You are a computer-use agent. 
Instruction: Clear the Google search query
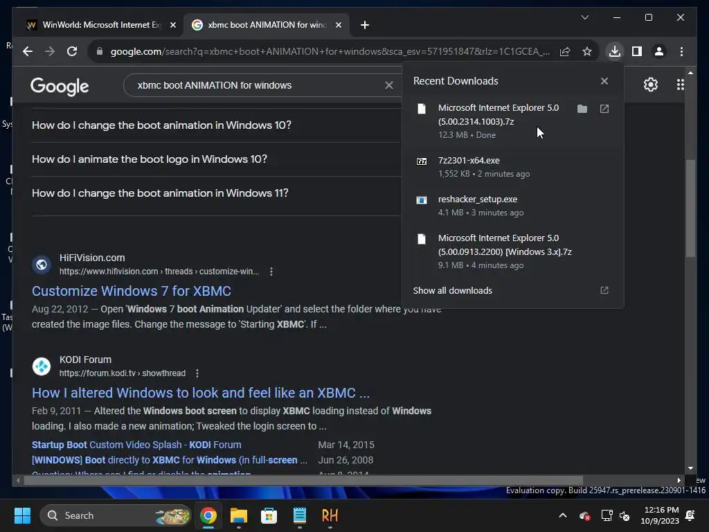pyautogui.click(x=389, y=85)
